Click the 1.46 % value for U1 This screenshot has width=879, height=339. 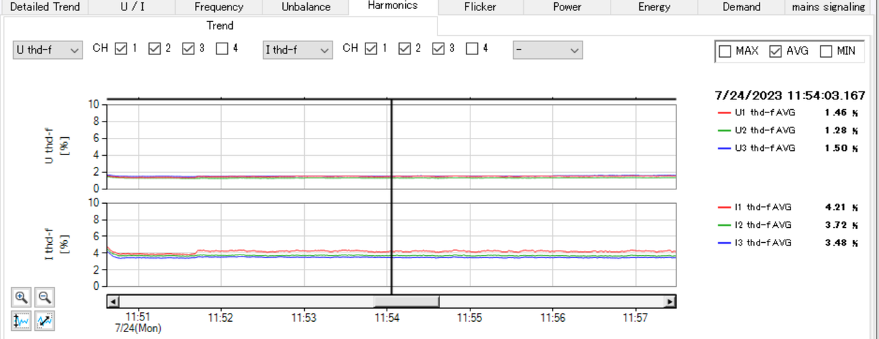point(842,112)
